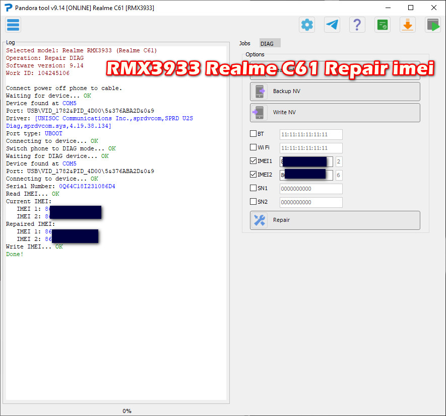This screenshot has height=416, width=446.
Task: Click the Pandora logo in title bar
Action: pos(9,8)
